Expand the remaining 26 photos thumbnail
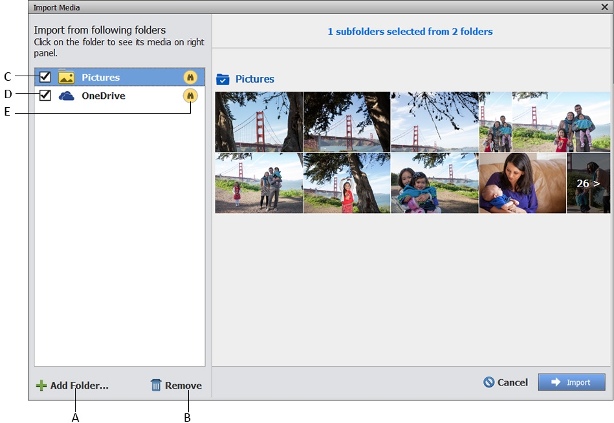Image resolution: width=614 pixels, height=423 pixels. (587, 183)
